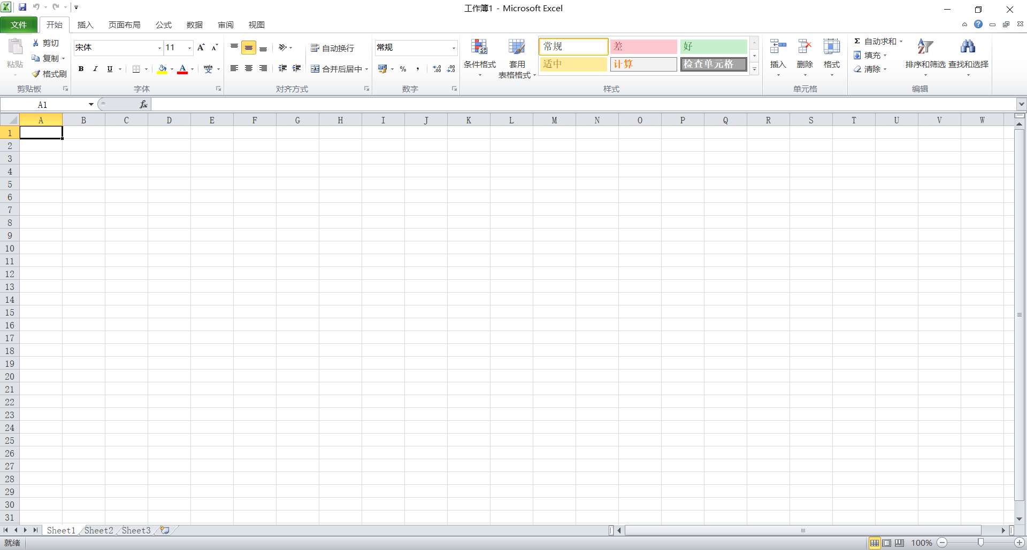The height and width of the screenshot is (550, 1027).
Task: Click the increase indent icon
Action: 297,68
